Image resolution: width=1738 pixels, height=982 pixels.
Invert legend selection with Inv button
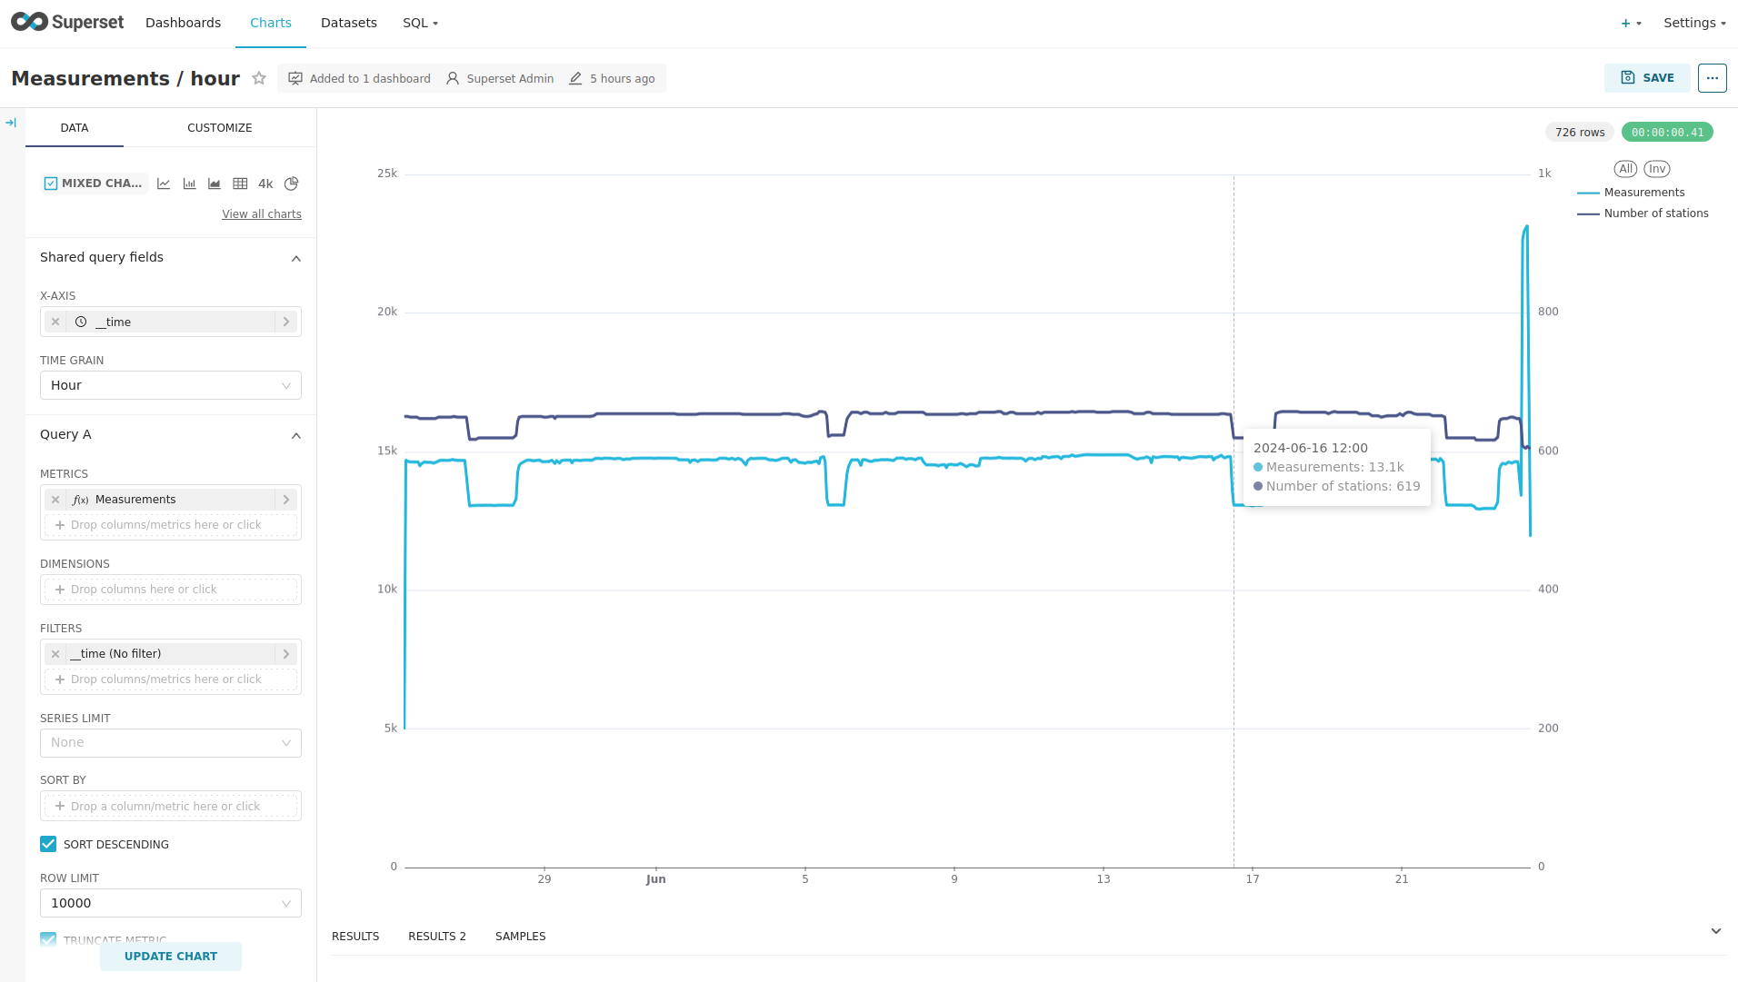click(x=1656, y=169)
